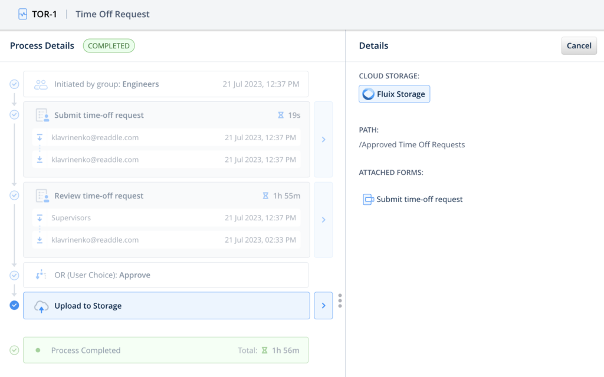The height and width of the screenshot is (377, 604).
Task: Click the TOR-1 workflow icon in header
Action: click(22, 14)
